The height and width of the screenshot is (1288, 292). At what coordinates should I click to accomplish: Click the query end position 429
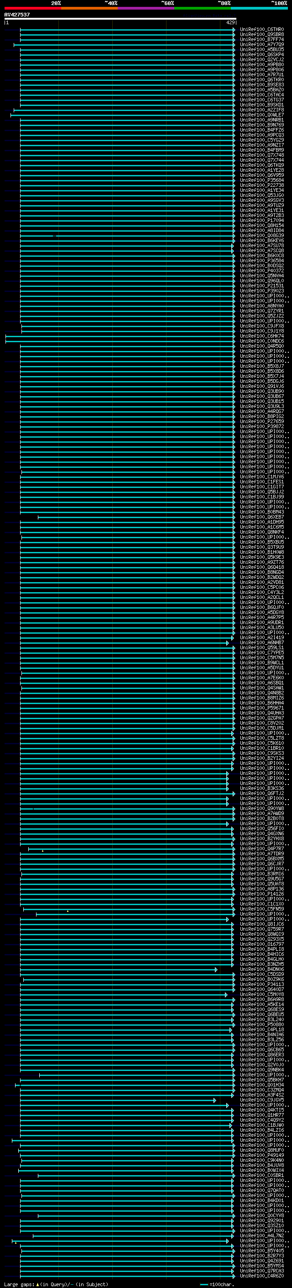click(x=230, y=22)
